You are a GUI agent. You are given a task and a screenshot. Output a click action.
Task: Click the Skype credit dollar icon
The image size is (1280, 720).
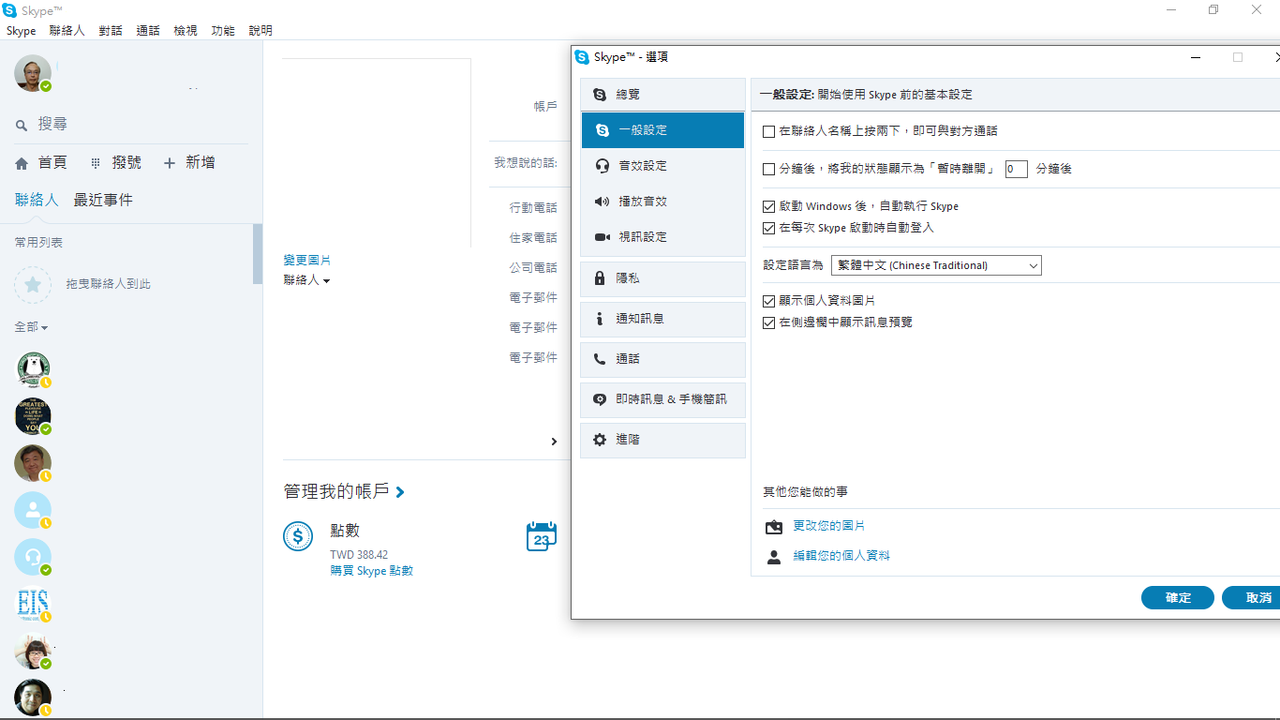tap(298, 536)
